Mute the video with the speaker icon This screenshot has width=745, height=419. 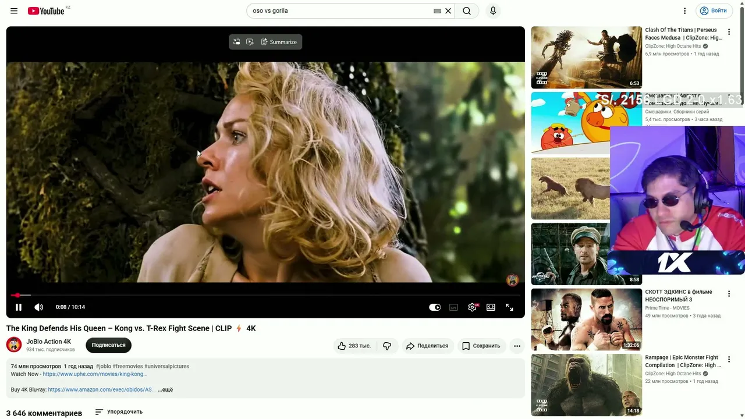coord(38,307)
